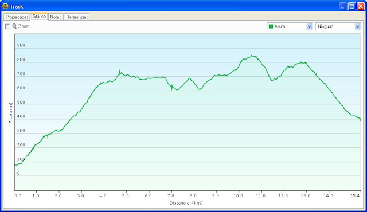Click the Track window title icon
367x212 pixels.
click(x=5, y=6)
